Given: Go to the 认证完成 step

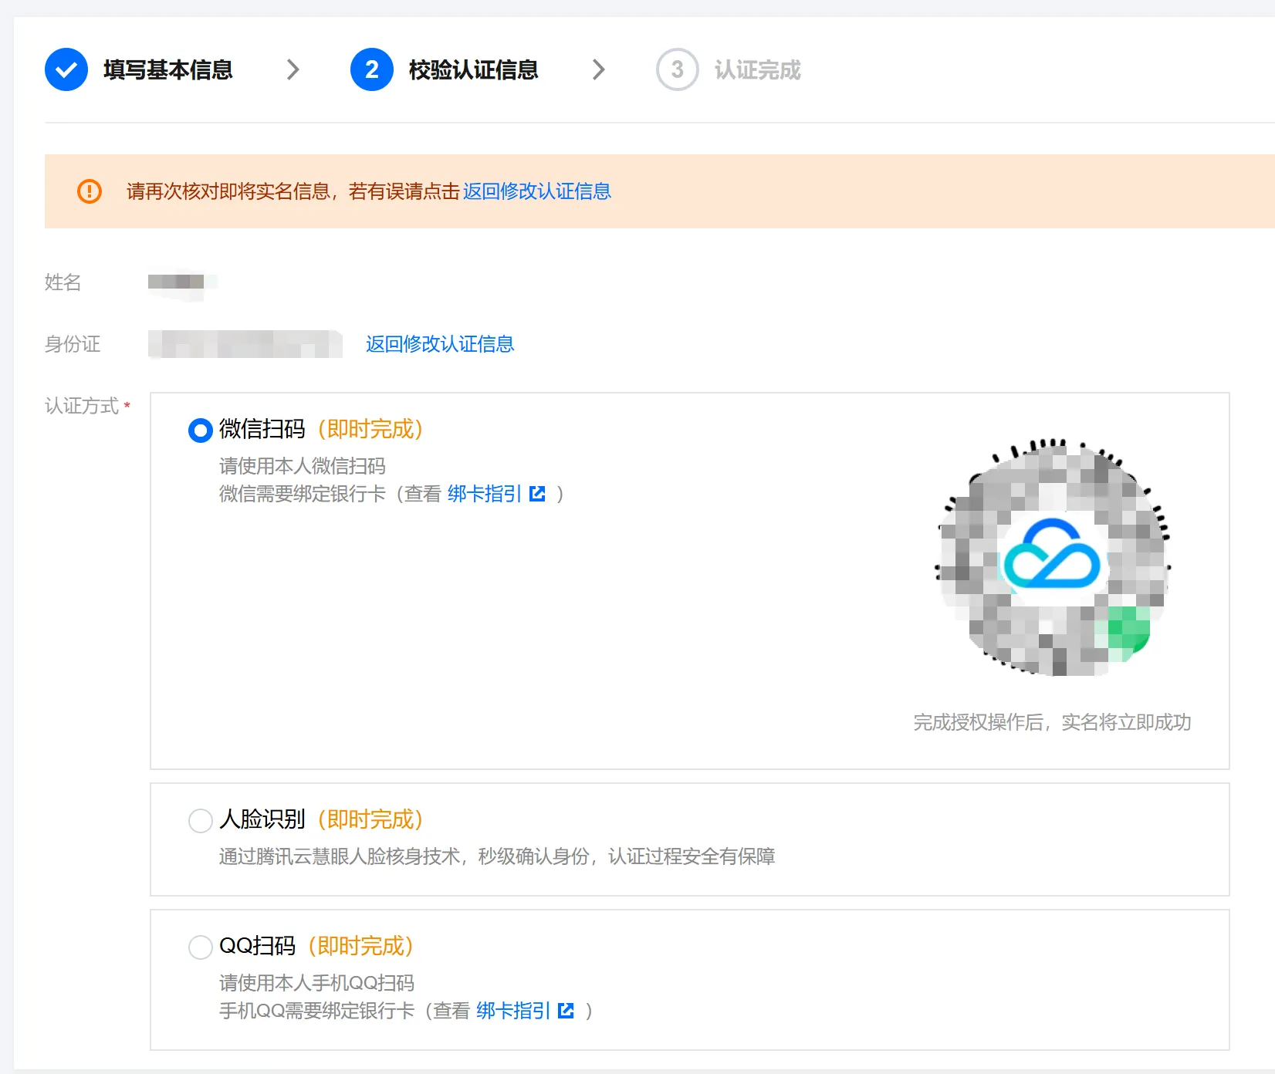Looking at the screenshot, I should tap(758, 69).
